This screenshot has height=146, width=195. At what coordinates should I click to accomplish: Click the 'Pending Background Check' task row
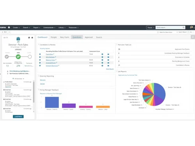coord(154,61)
